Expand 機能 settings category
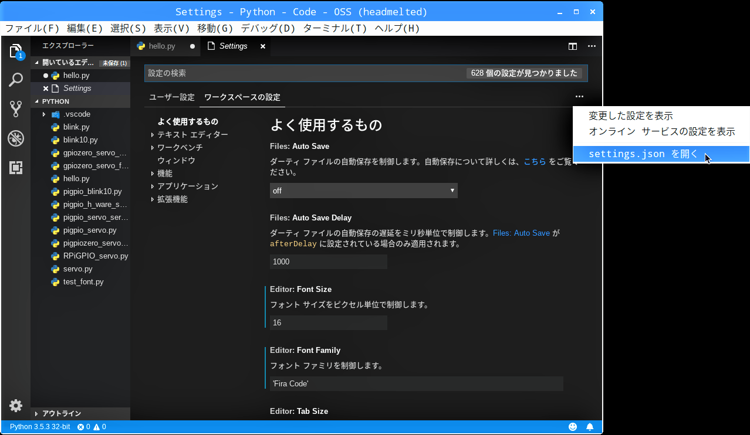 161,174
